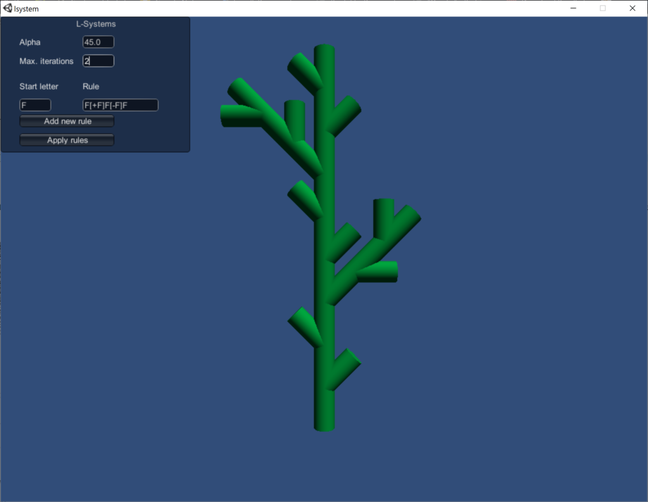Click the Rule column heading
Image resolution: width=648 pixels, height=502 pixels.
coord(91,87)
